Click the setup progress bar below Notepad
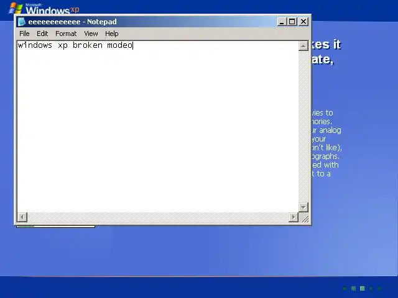This screenshot has height=298, width=398. click(55, 226)
